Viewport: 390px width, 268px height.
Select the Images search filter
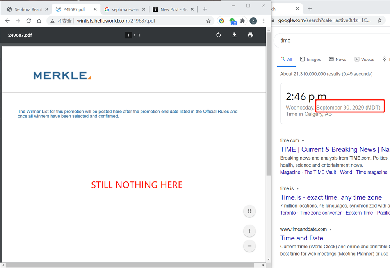(x=310, y=59)
